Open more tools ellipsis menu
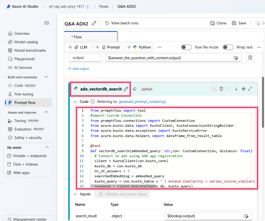Screen dimensions: 265x221 click(x=159, y=47)
